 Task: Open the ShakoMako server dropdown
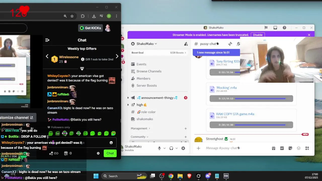tap(147, 44)
